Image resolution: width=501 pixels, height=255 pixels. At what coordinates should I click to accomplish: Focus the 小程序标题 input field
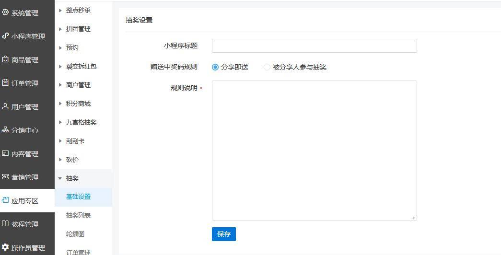[315, 46]
